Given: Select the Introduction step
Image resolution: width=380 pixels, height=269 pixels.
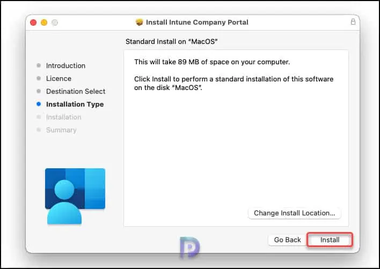Looking at the screenshot, I should click(x=65, y=65).
